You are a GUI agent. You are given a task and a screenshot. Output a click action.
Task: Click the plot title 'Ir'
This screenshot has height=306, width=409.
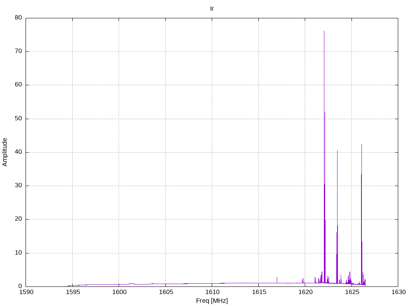pos(212,9)
